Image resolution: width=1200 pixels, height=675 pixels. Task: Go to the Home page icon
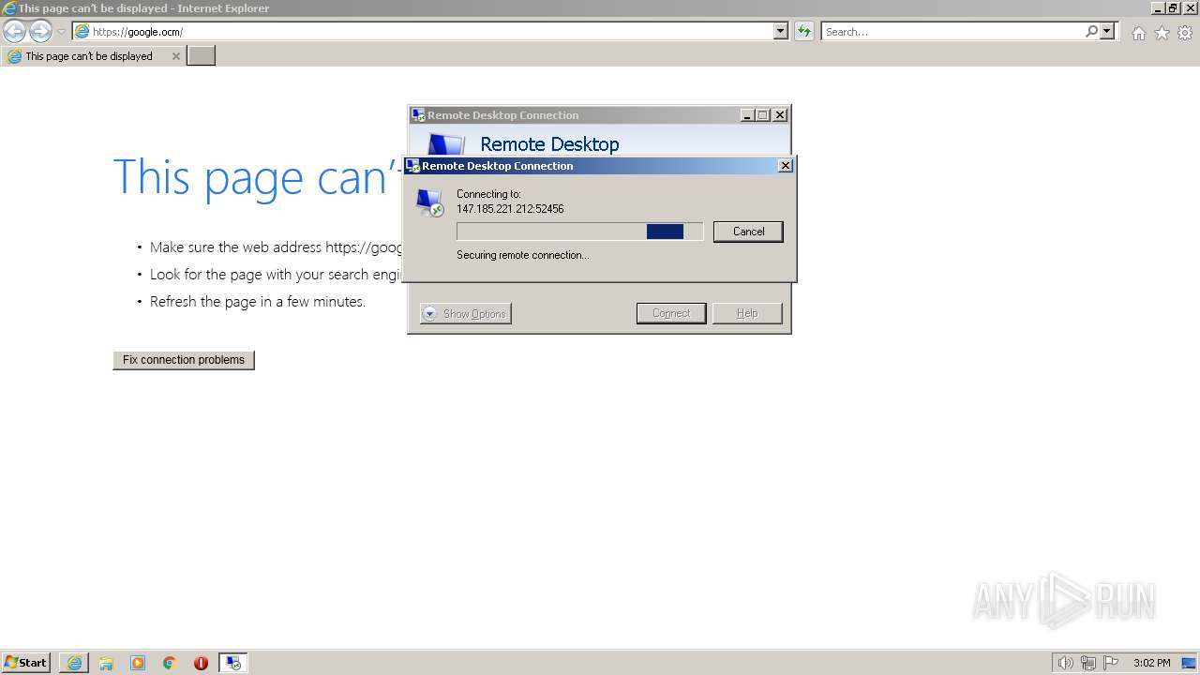click(x=1138, y=33)
